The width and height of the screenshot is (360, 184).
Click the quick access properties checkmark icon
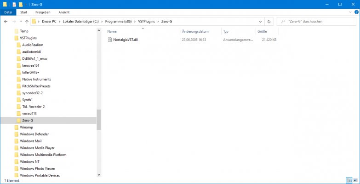point(14,4)
